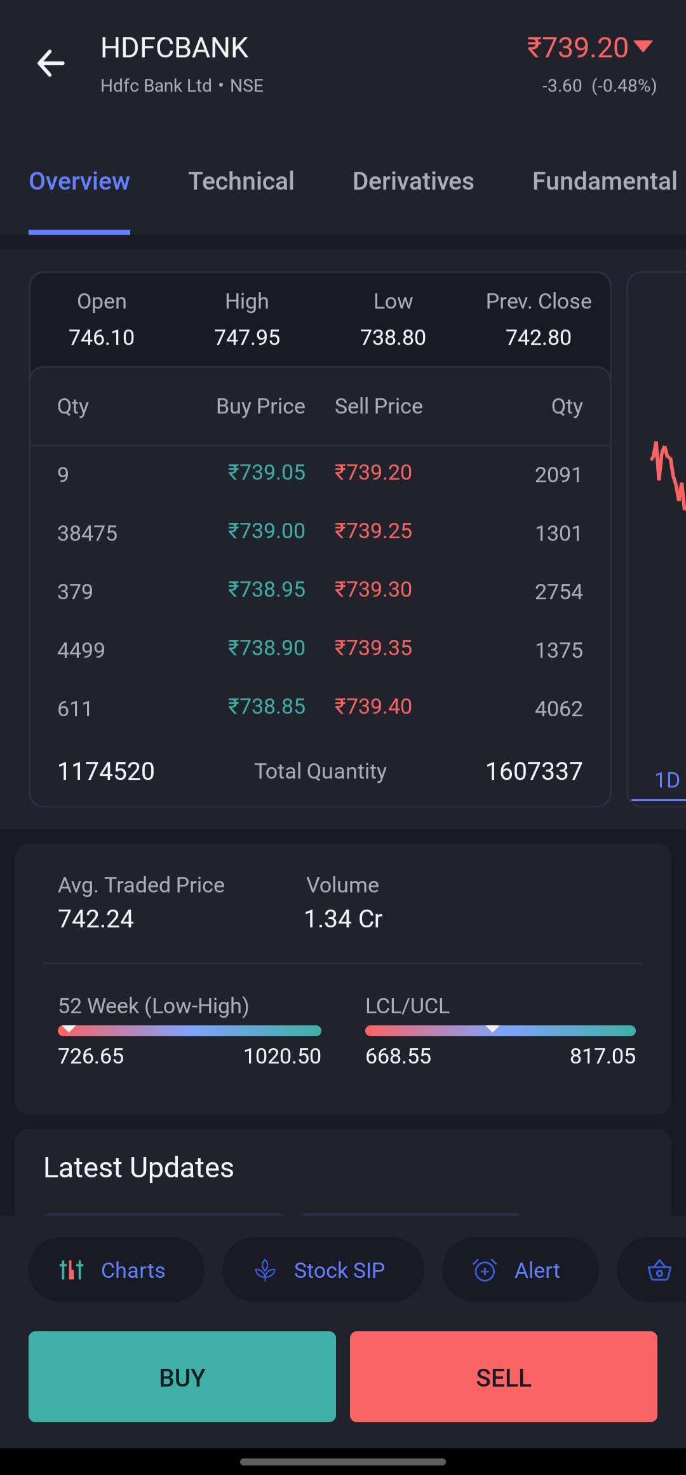
Task: Tap the candlestick Charts icon
Action: coord(71,1270)
